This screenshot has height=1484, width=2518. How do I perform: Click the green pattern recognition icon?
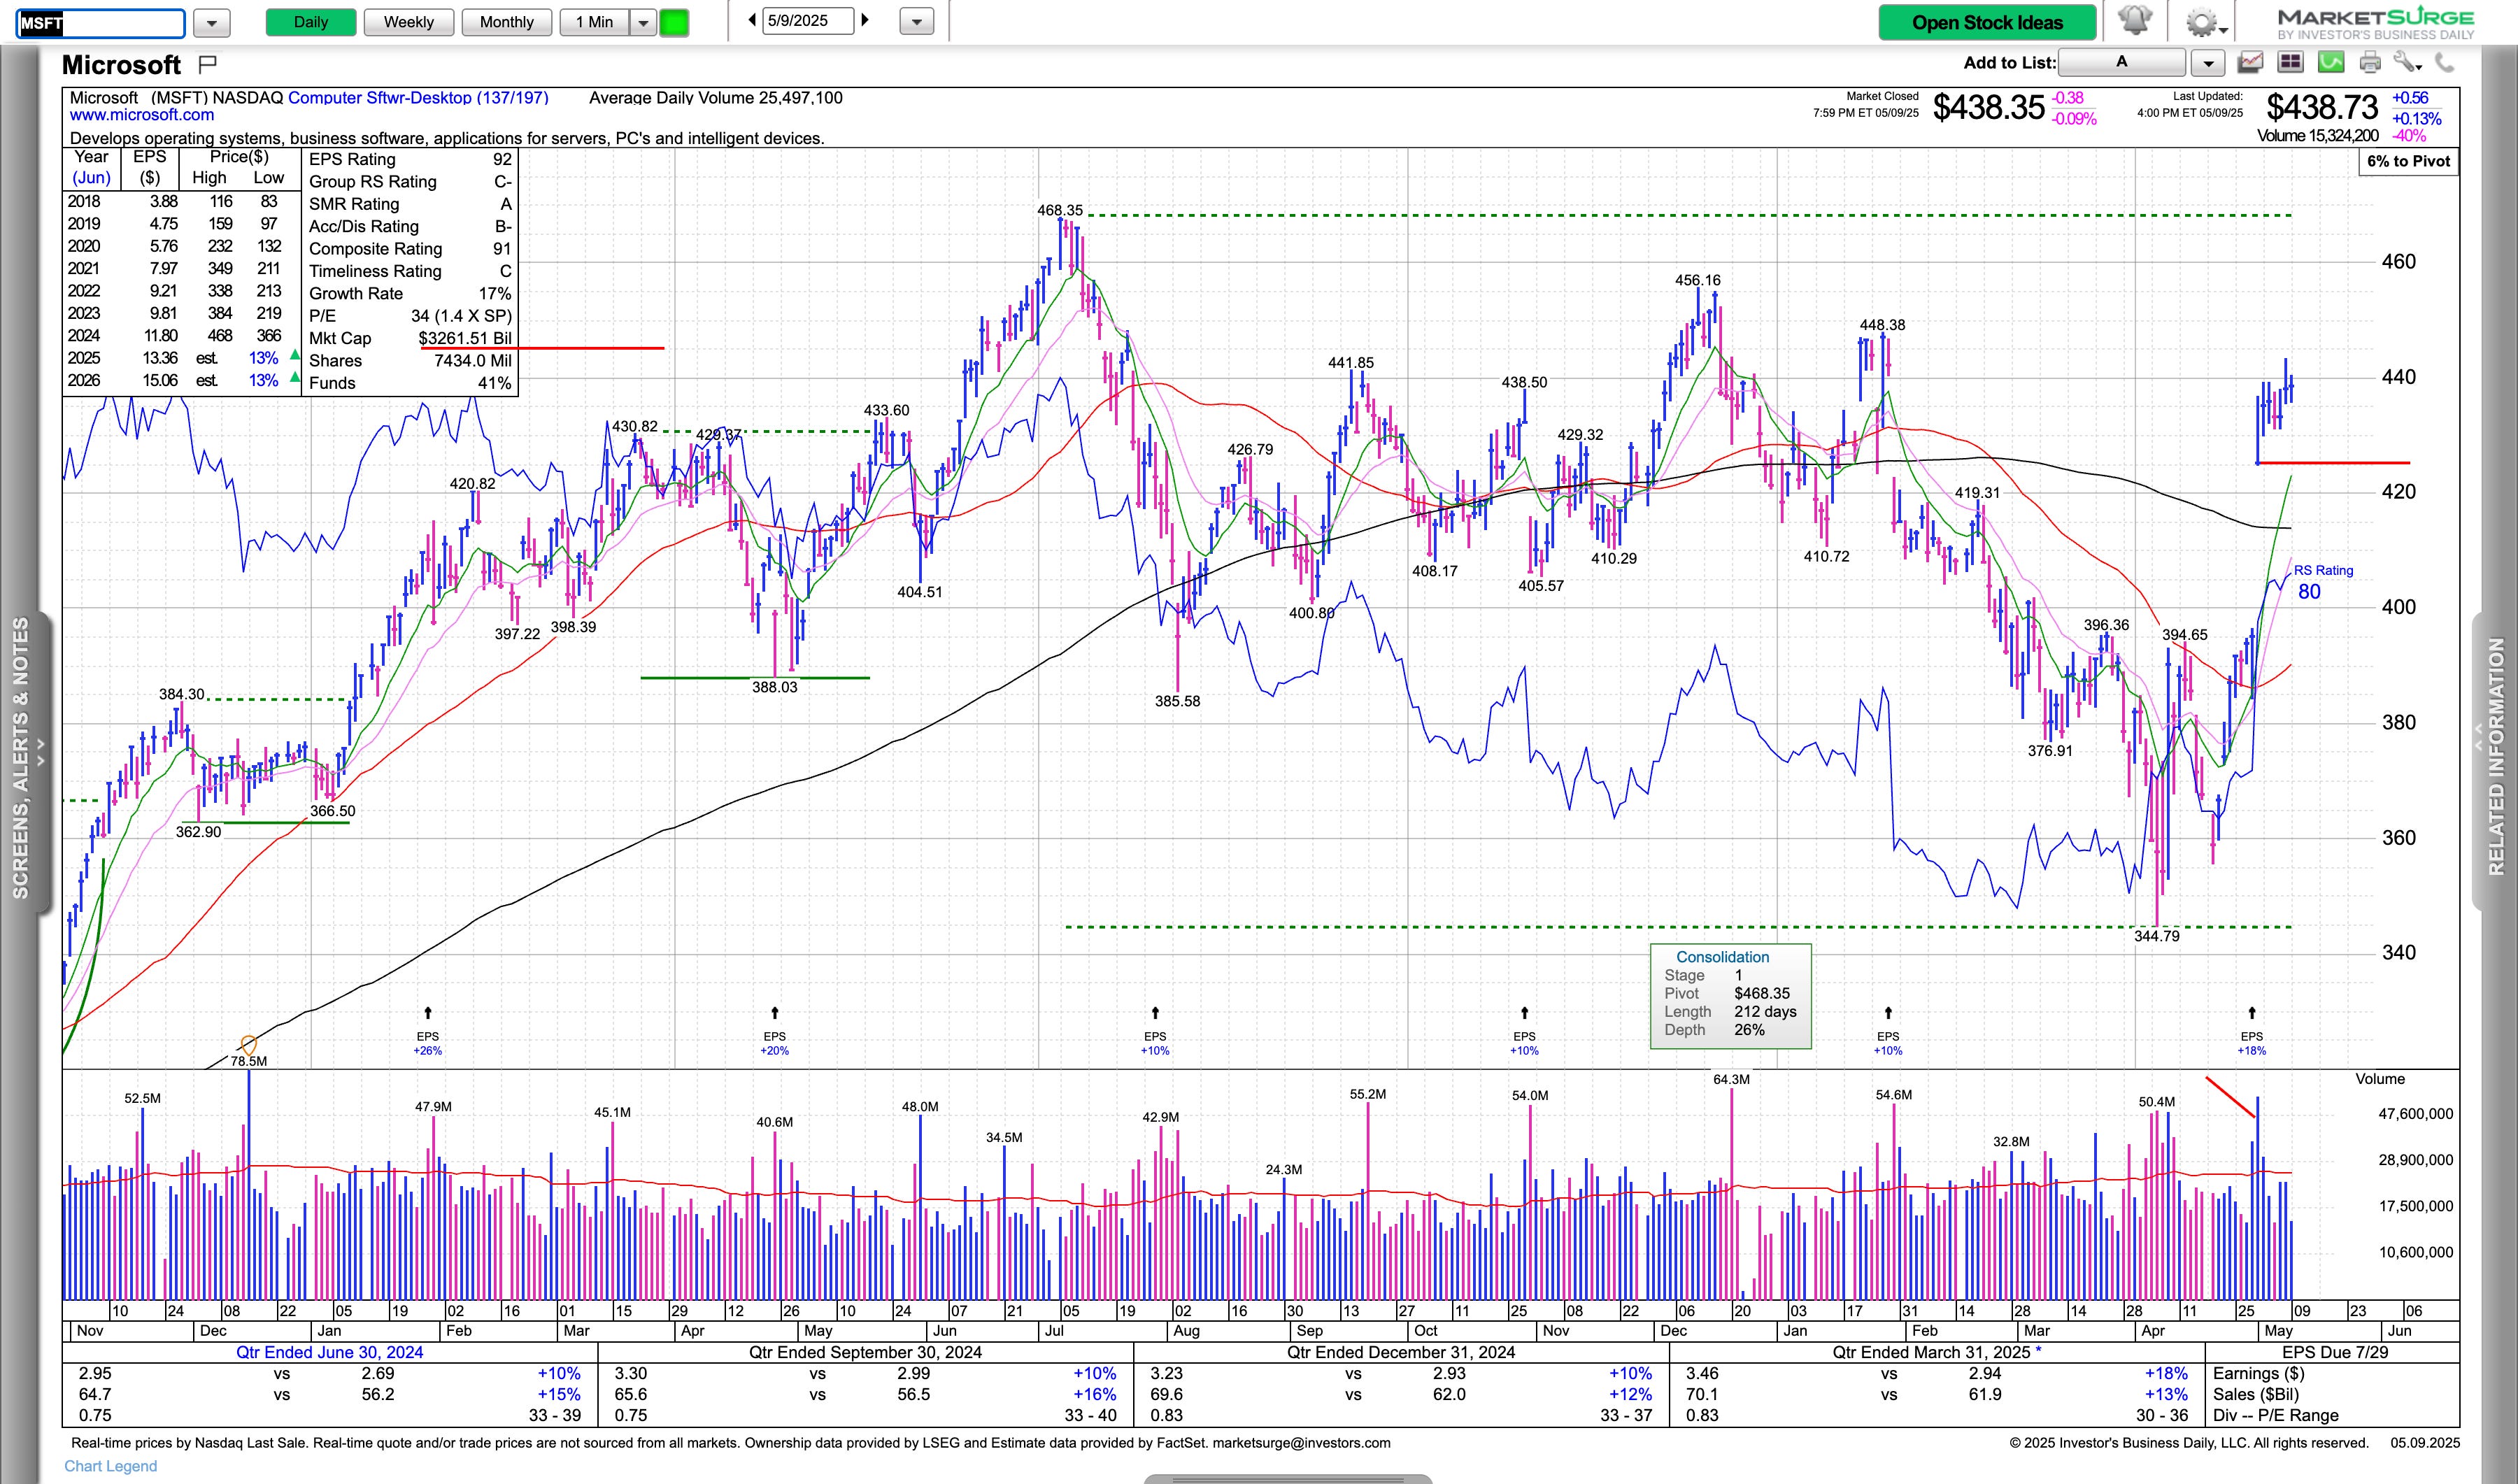(x=2331, y=63)
